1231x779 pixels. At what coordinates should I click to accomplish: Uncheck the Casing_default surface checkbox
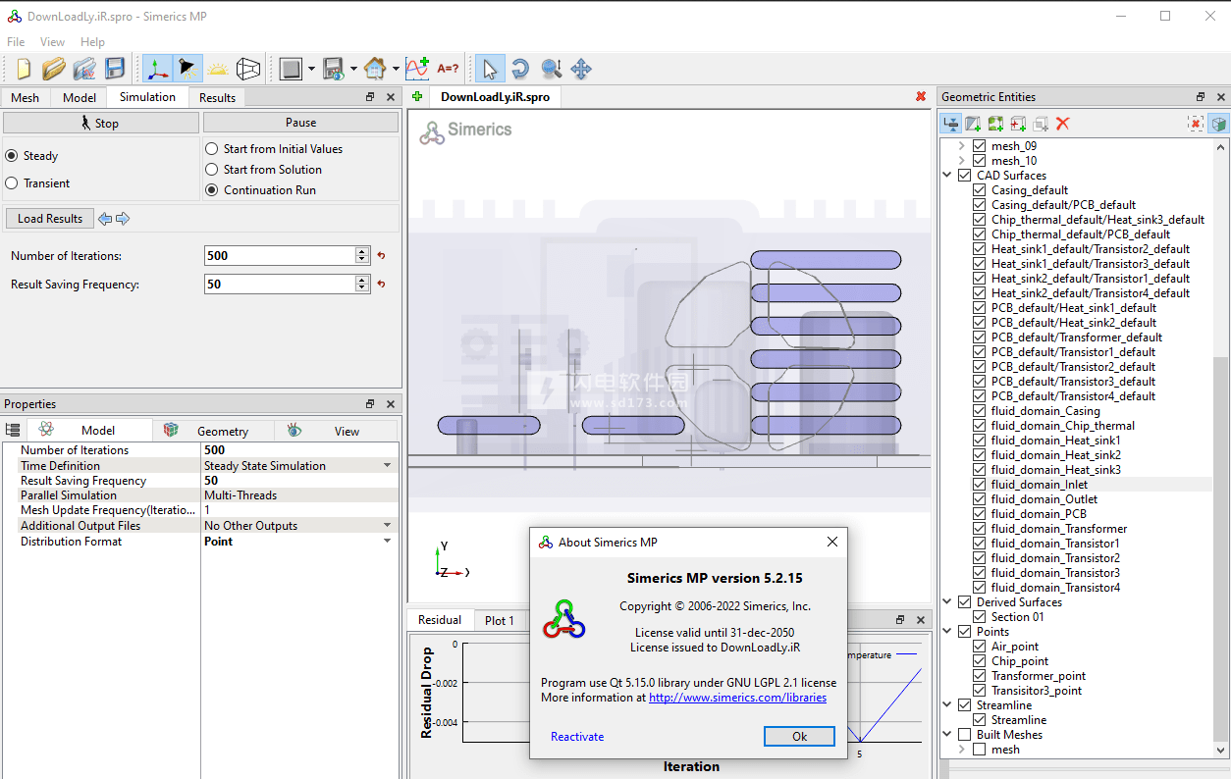[x=979, y=190]
